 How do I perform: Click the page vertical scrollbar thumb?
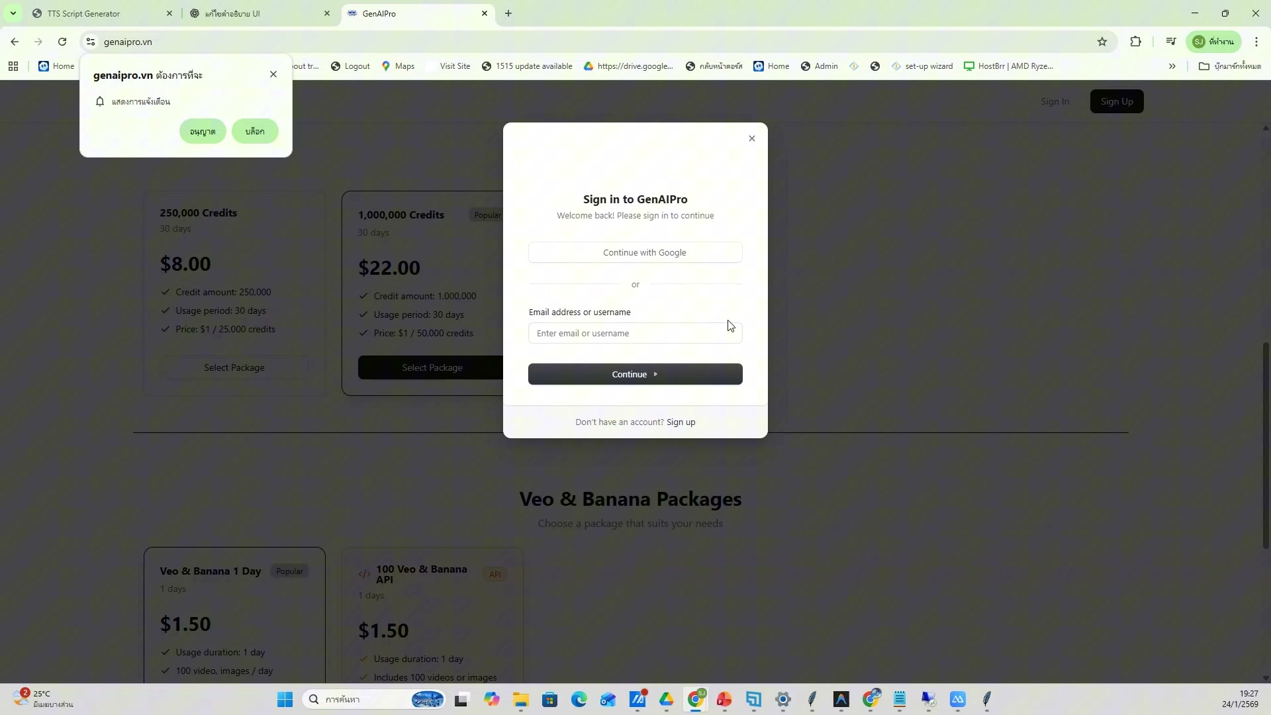point(1266,445)
